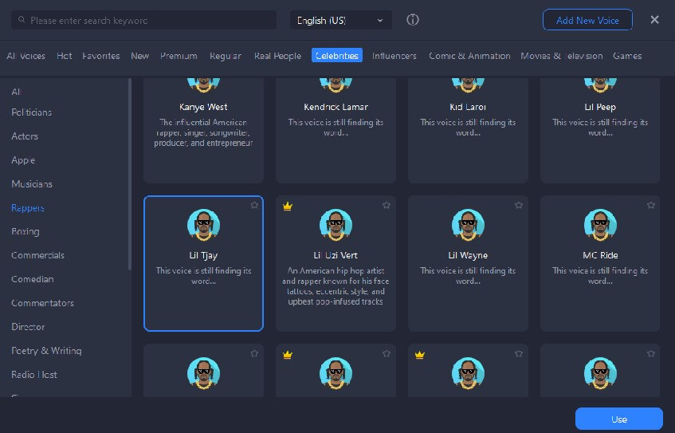Select the Lil Peep voice name

coord(600,107)
